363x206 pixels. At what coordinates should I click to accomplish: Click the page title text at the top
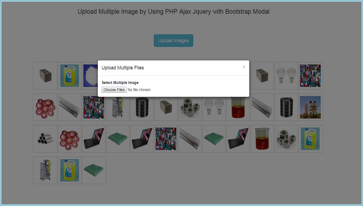pos(173,11)
